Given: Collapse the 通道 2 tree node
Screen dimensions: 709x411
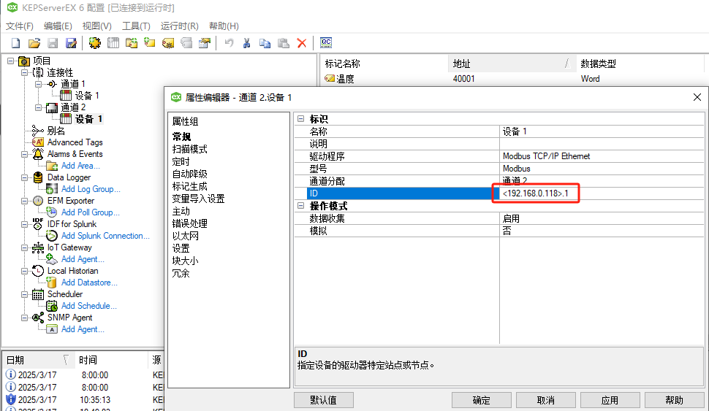Looking at the screenshot, I should pos(39,107).
